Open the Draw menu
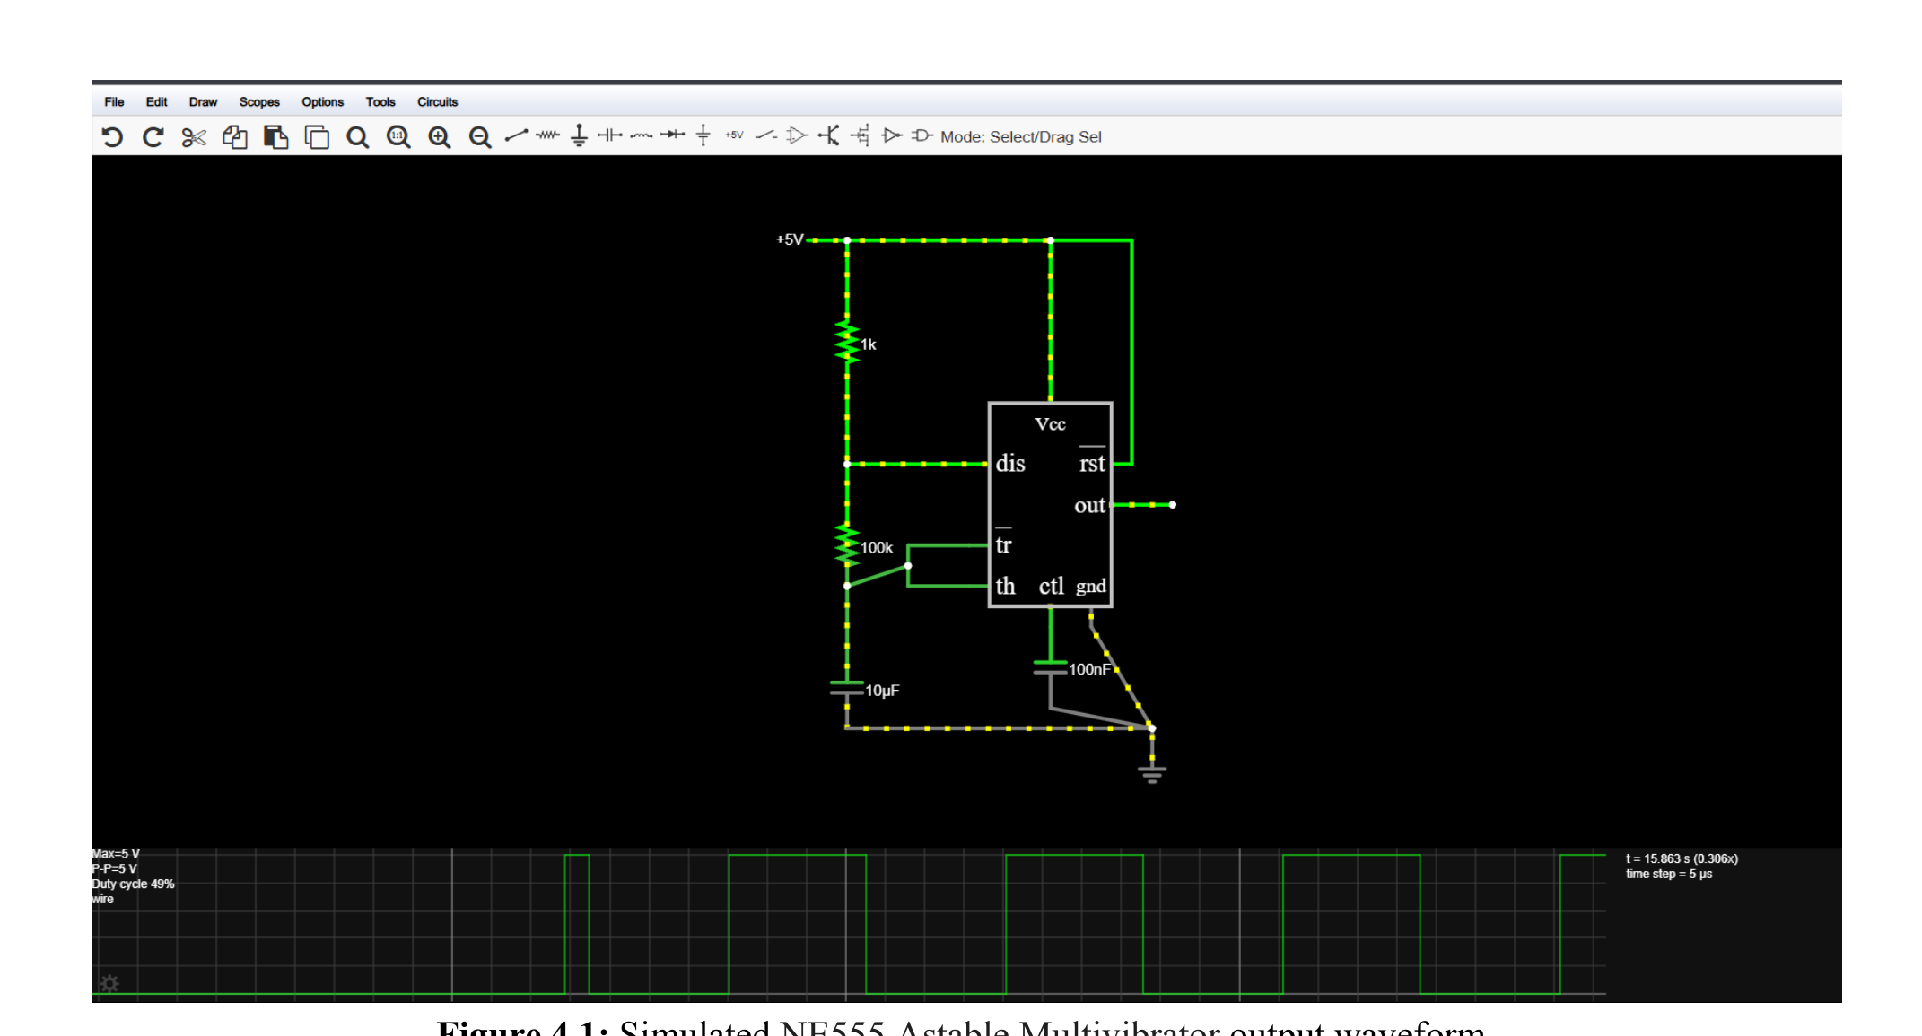 (x=203, y=102)
